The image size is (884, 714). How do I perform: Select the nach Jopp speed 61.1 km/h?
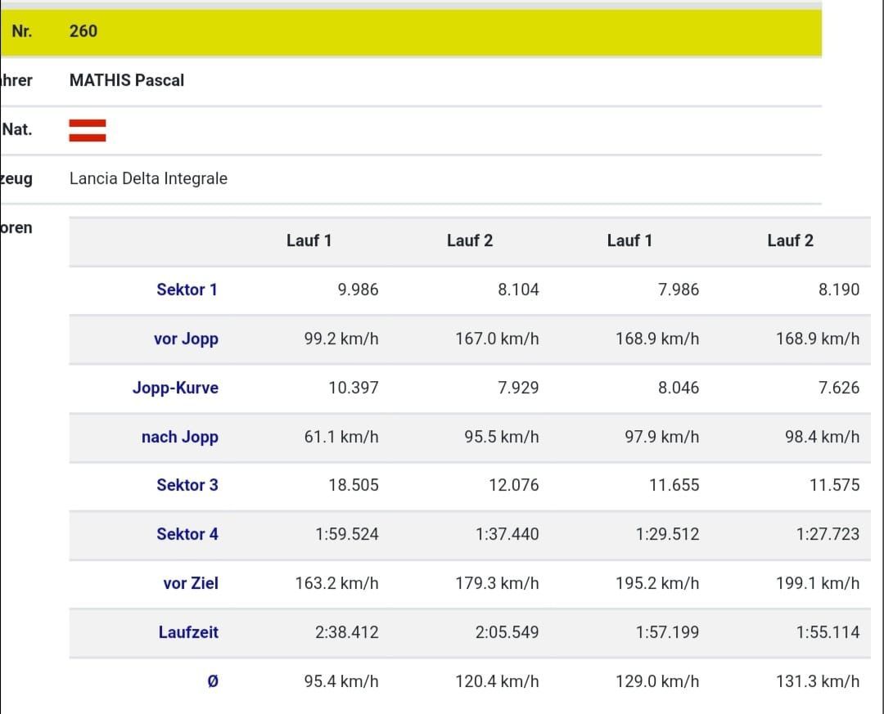pos(341,437)
